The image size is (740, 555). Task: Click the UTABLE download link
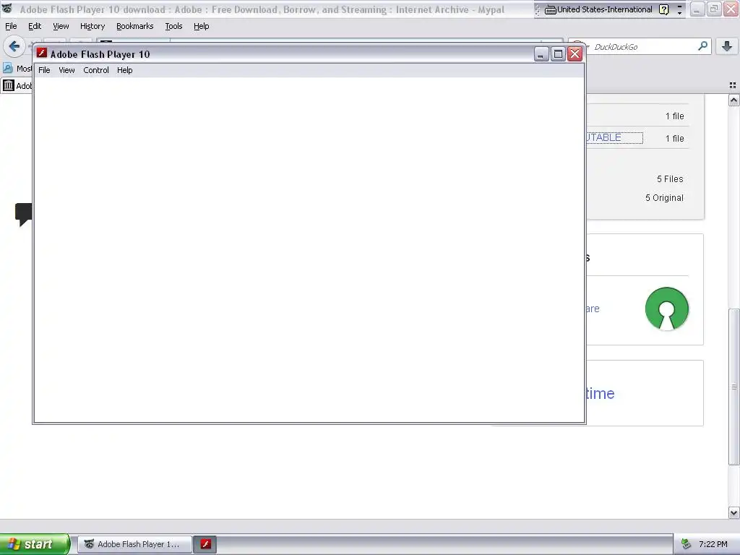[614, 138]
